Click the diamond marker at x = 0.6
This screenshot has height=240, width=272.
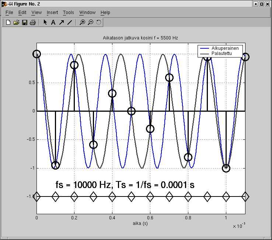[150, 196]
